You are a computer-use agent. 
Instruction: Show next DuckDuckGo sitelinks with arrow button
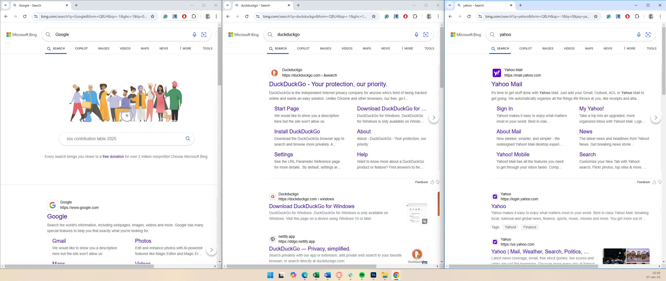coord(434,118)
